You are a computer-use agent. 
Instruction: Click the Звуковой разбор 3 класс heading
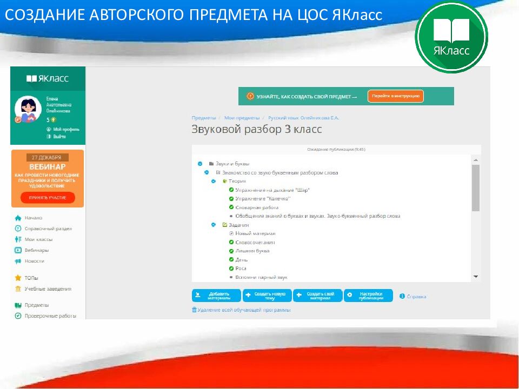tap(256, 129)
